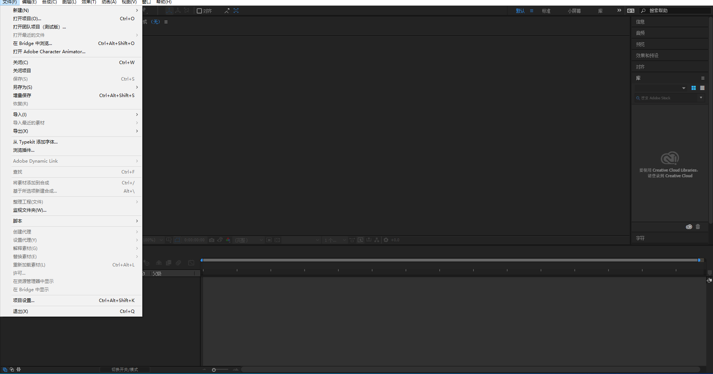Toggle draft 3D mode in timeline

point(147,263)
